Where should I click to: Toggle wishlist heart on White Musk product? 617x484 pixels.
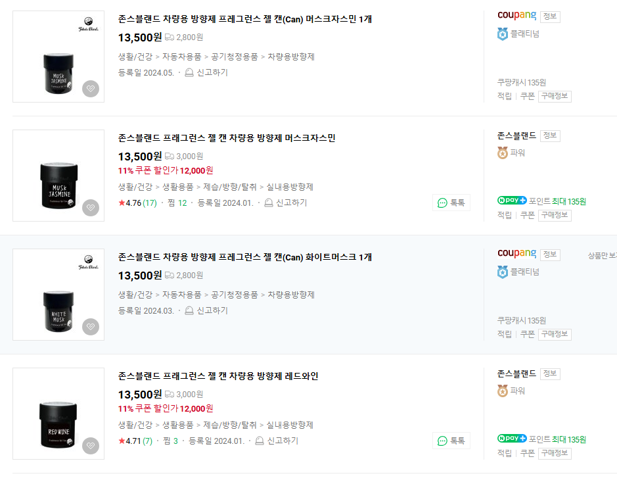tap(91, 327)
